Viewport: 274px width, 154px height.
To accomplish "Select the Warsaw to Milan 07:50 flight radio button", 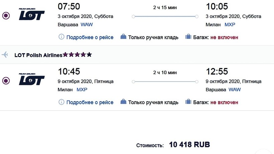I will click(x=6, y=16).
